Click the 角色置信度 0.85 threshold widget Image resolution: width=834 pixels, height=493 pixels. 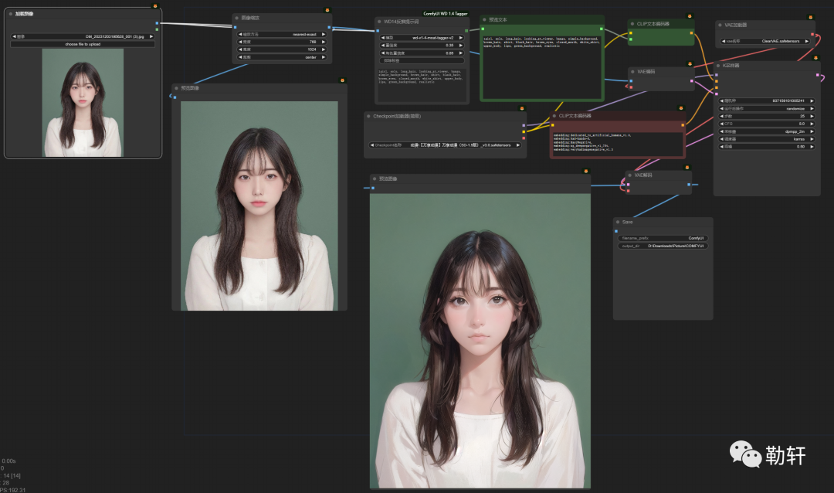(422, 53)
